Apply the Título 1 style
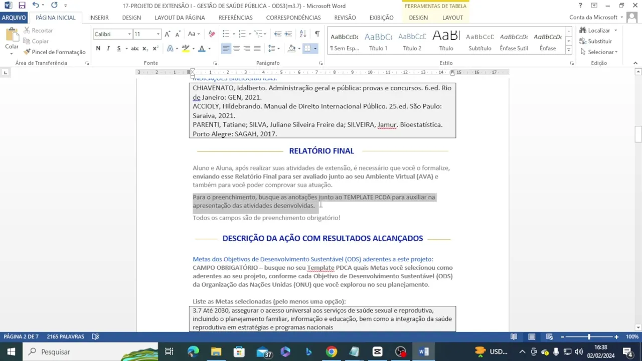This screenshot has height=361, width=642. point(378,42)
